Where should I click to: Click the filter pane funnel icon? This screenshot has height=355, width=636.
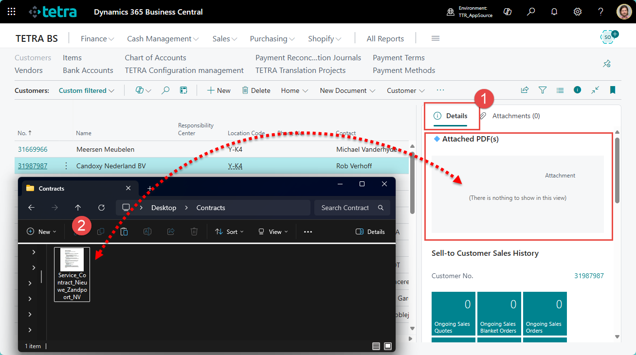543,90
